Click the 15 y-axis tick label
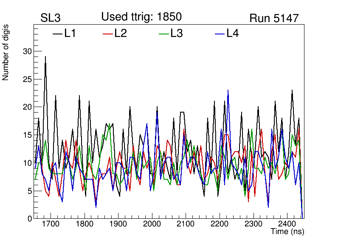 pos(27,135)
